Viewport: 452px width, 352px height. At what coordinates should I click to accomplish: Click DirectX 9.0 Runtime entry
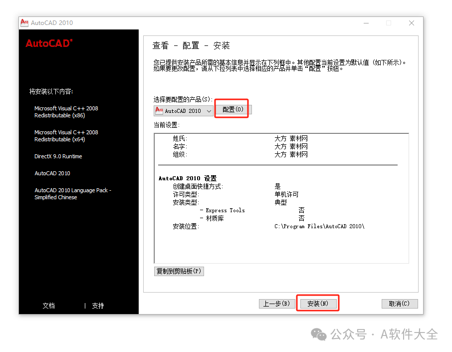point(58,156)
